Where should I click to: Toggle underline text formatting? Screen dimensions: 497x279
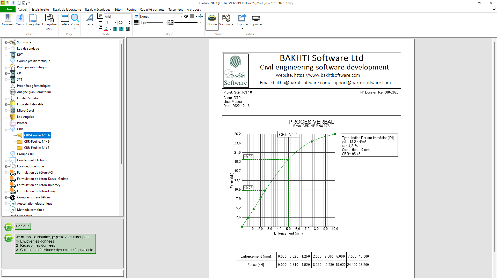coord(128,29)
